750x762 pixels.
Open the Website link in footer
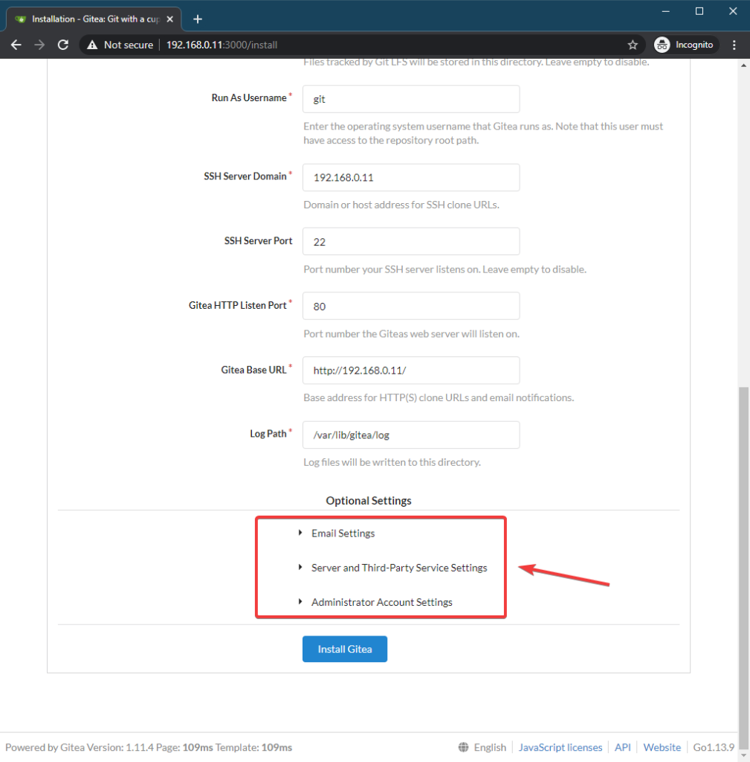(x=662, y=747)
